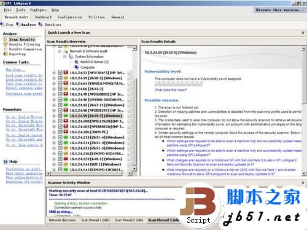The image size is (307, 230).
Task: Click the Scan Results Details scroll-down arrow
Action: tap(304, 174)
